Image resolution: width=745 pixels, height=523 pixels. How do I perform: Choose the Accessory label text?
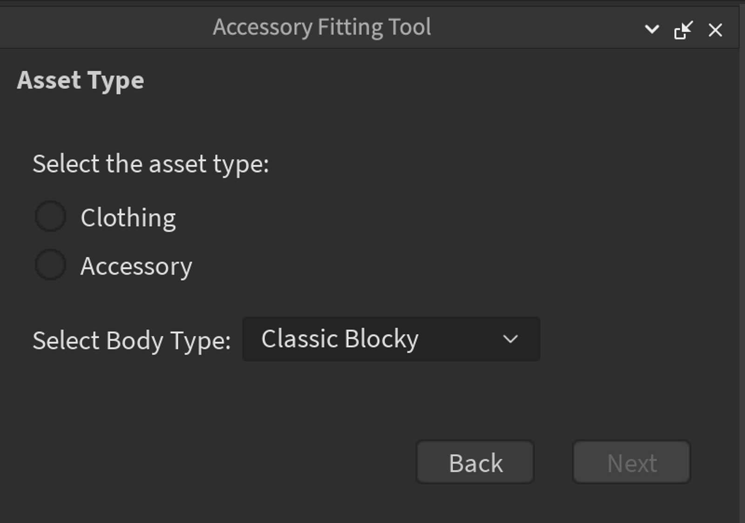click(136, 267)
